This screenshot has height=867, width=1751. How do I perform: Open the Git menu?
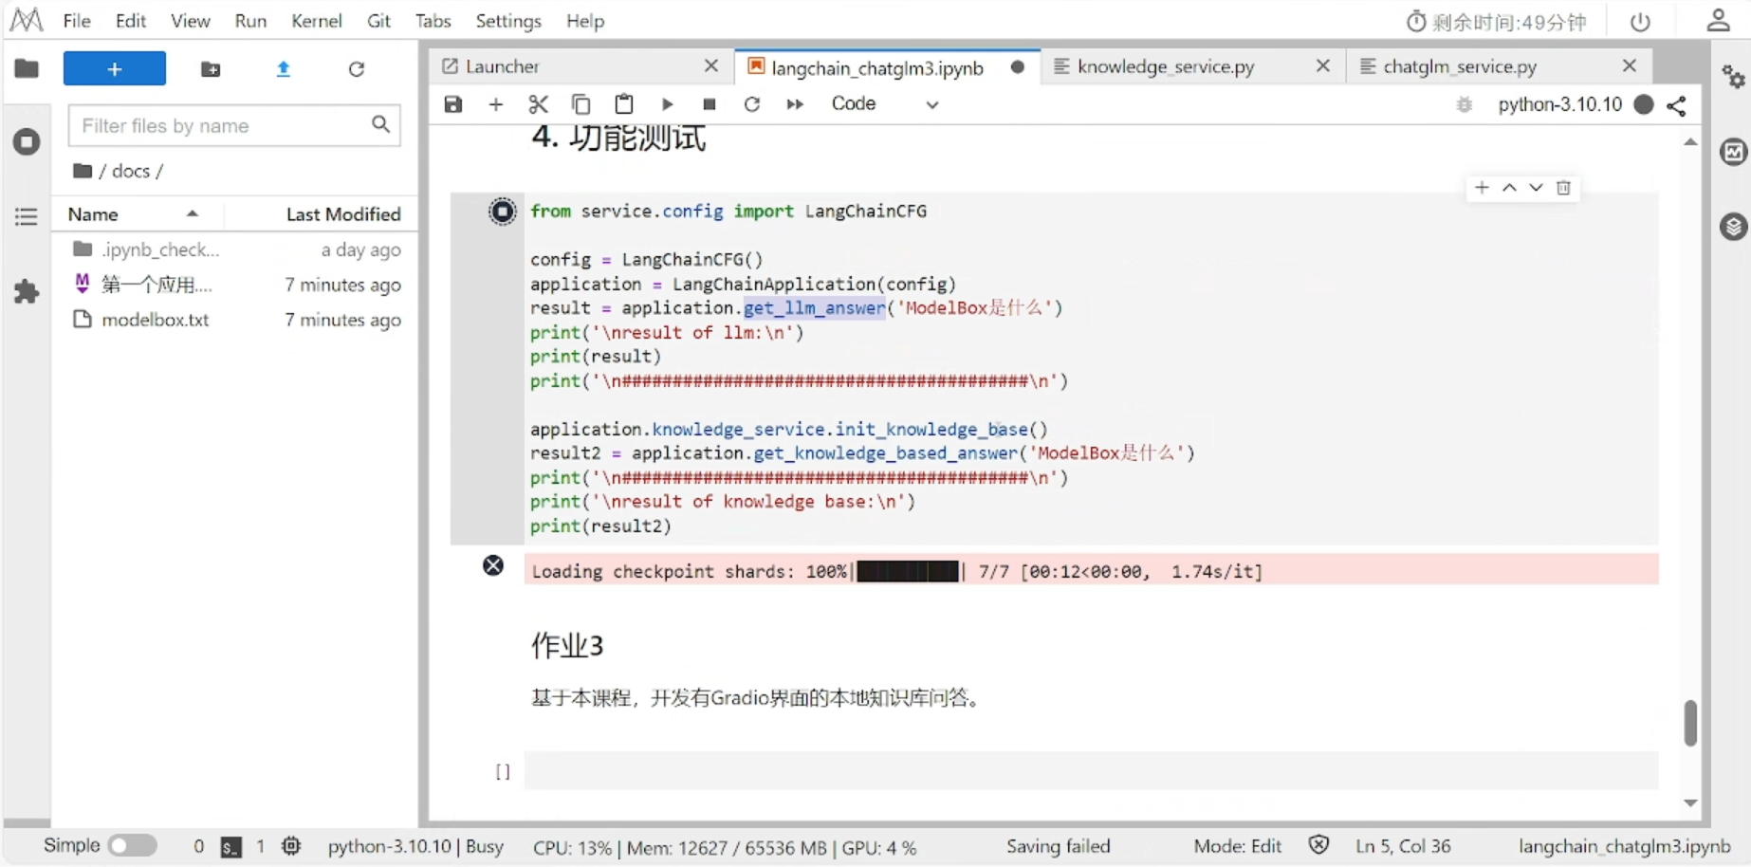(378, 21)
